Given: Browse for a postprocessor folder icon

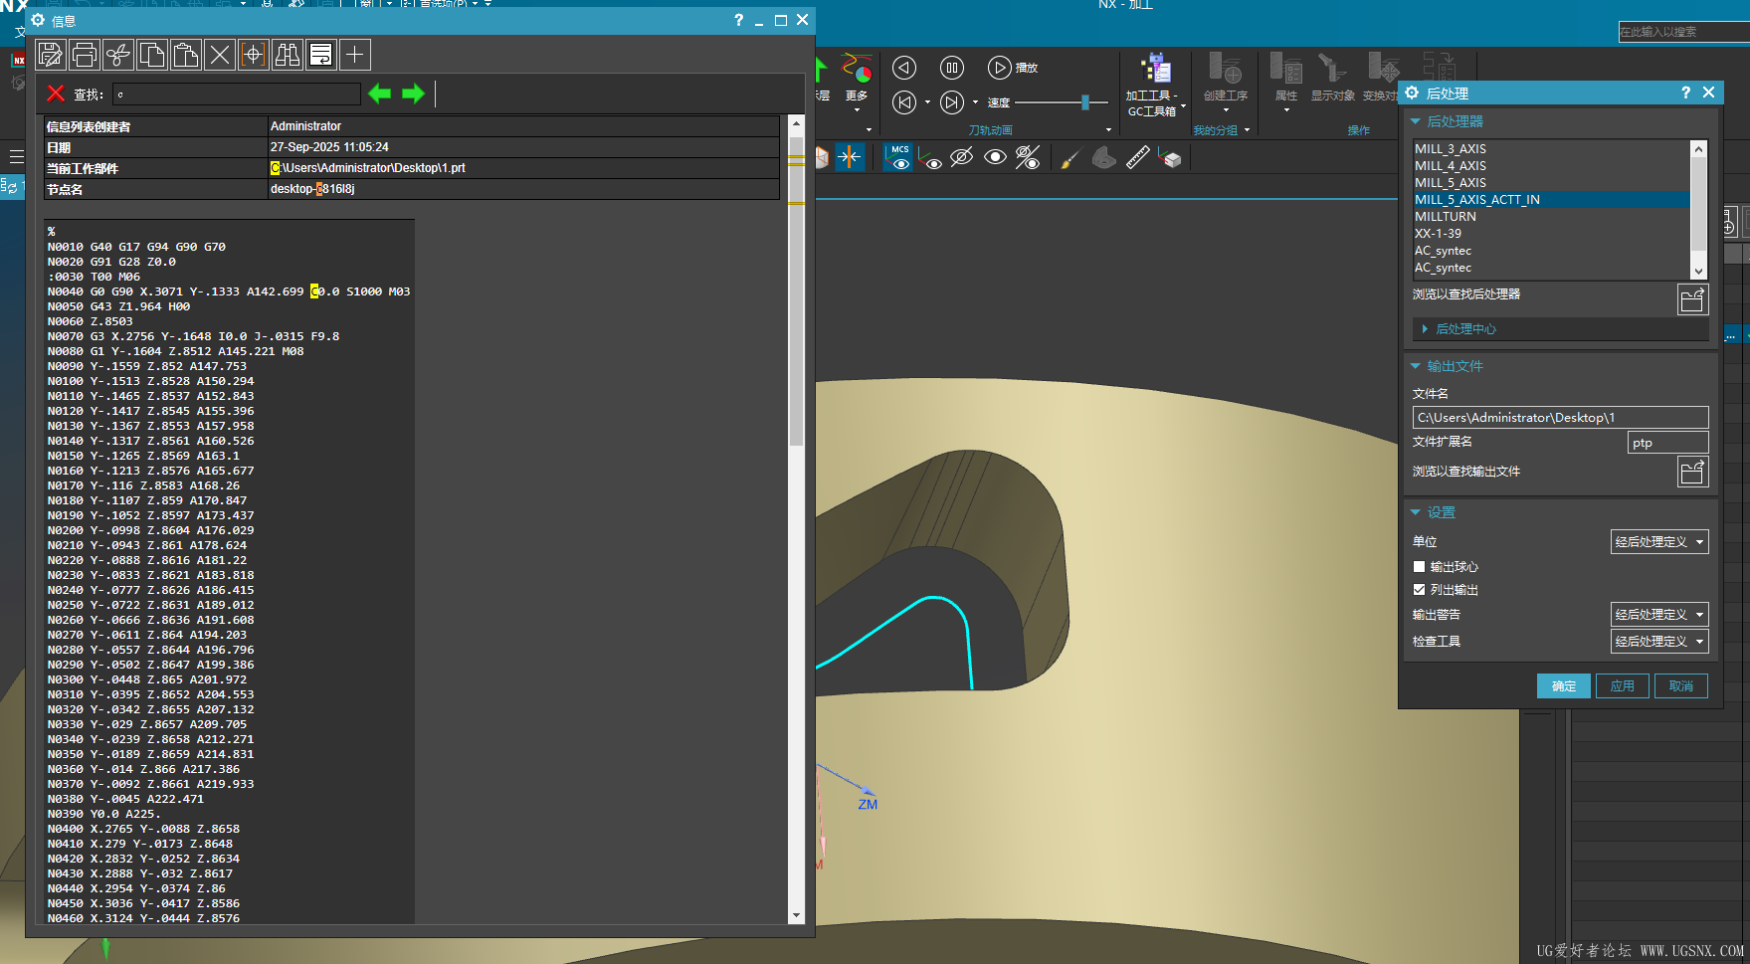Looking at the screenshot, I should click(x=1692, y=298).
